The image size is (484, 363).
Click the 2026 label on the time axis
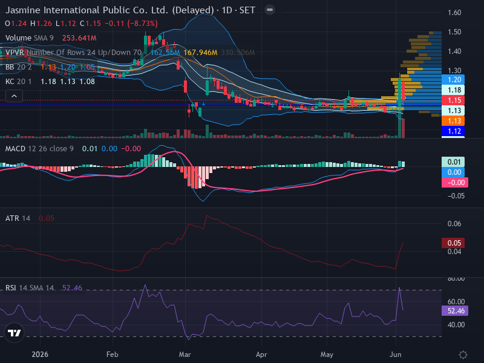point(40,355)
